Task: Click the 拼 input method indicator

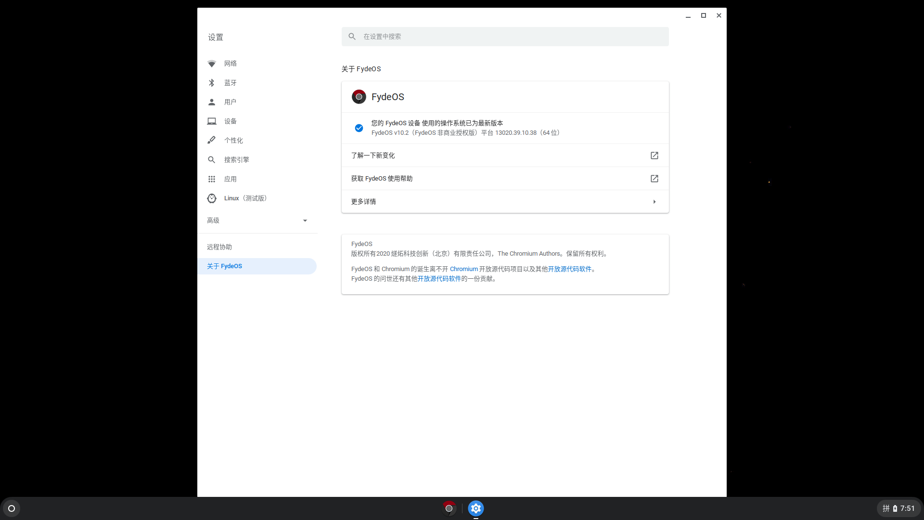Action: [x=886, y=508]
